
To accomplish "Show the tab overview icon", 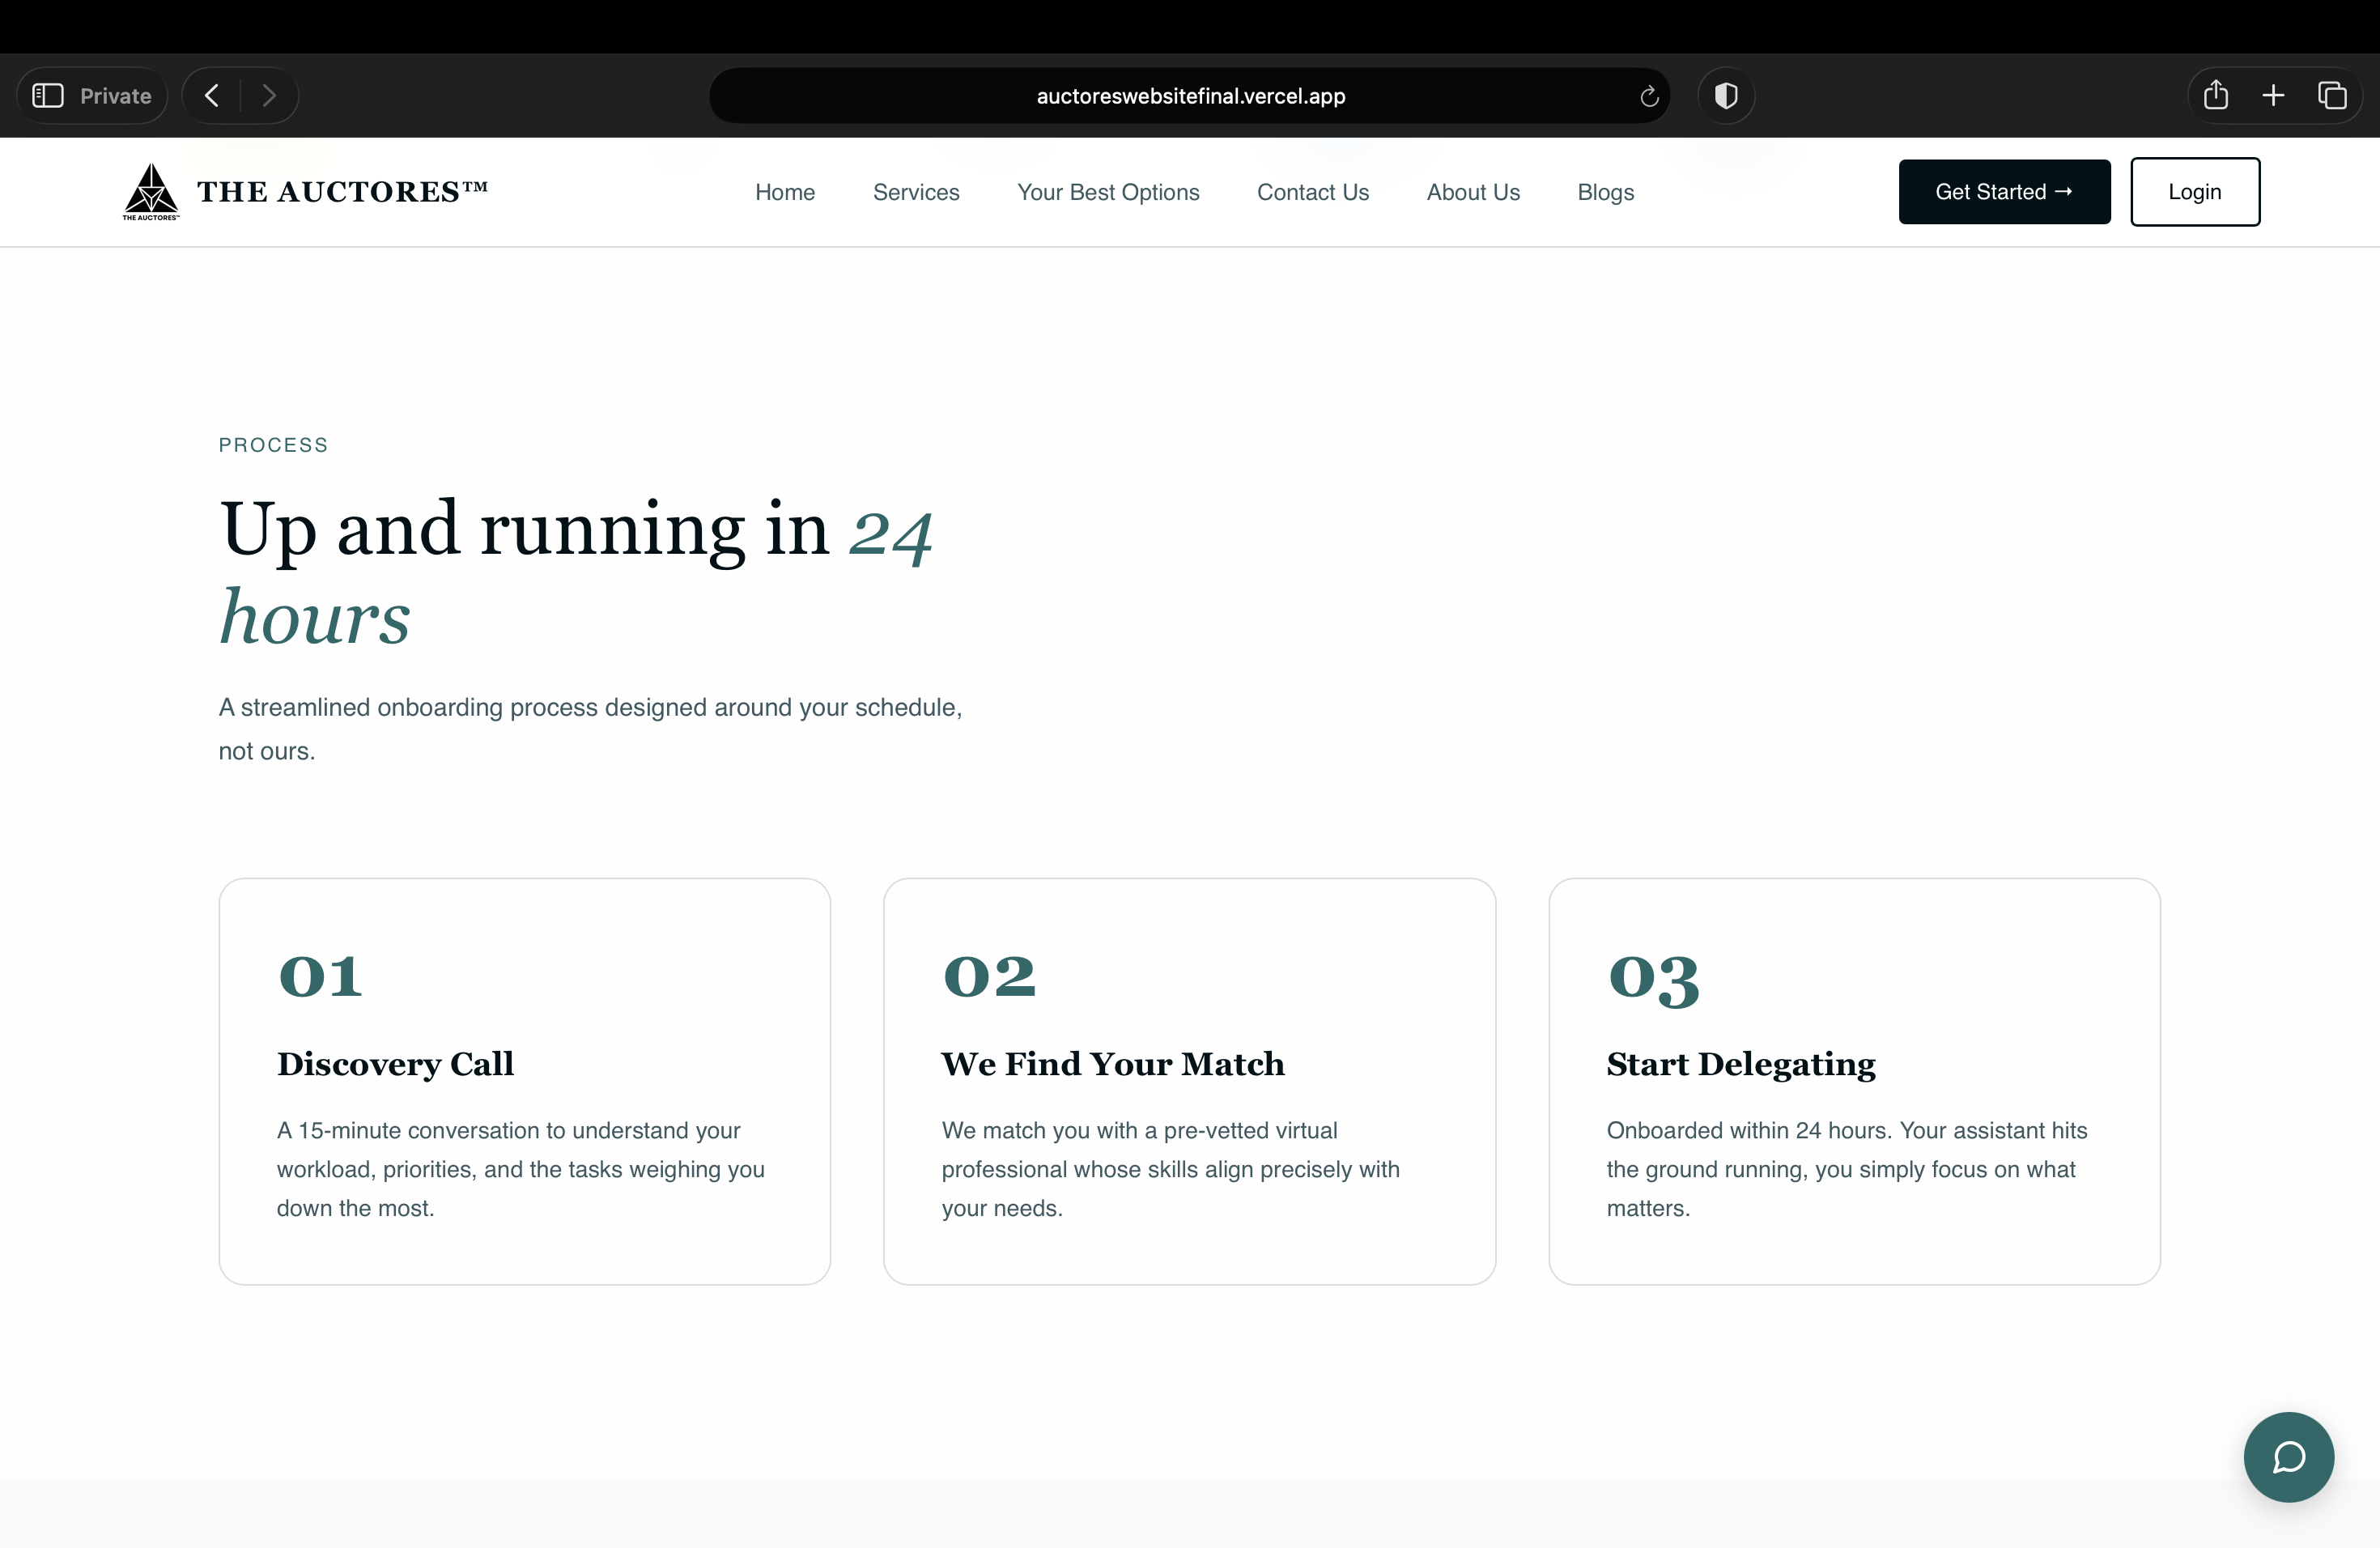I will (2332, 95).
